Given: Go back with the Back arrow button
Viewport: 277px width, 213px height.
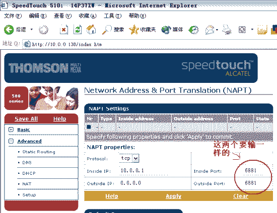Looking at the screenshot, I should tap(9, 30).
